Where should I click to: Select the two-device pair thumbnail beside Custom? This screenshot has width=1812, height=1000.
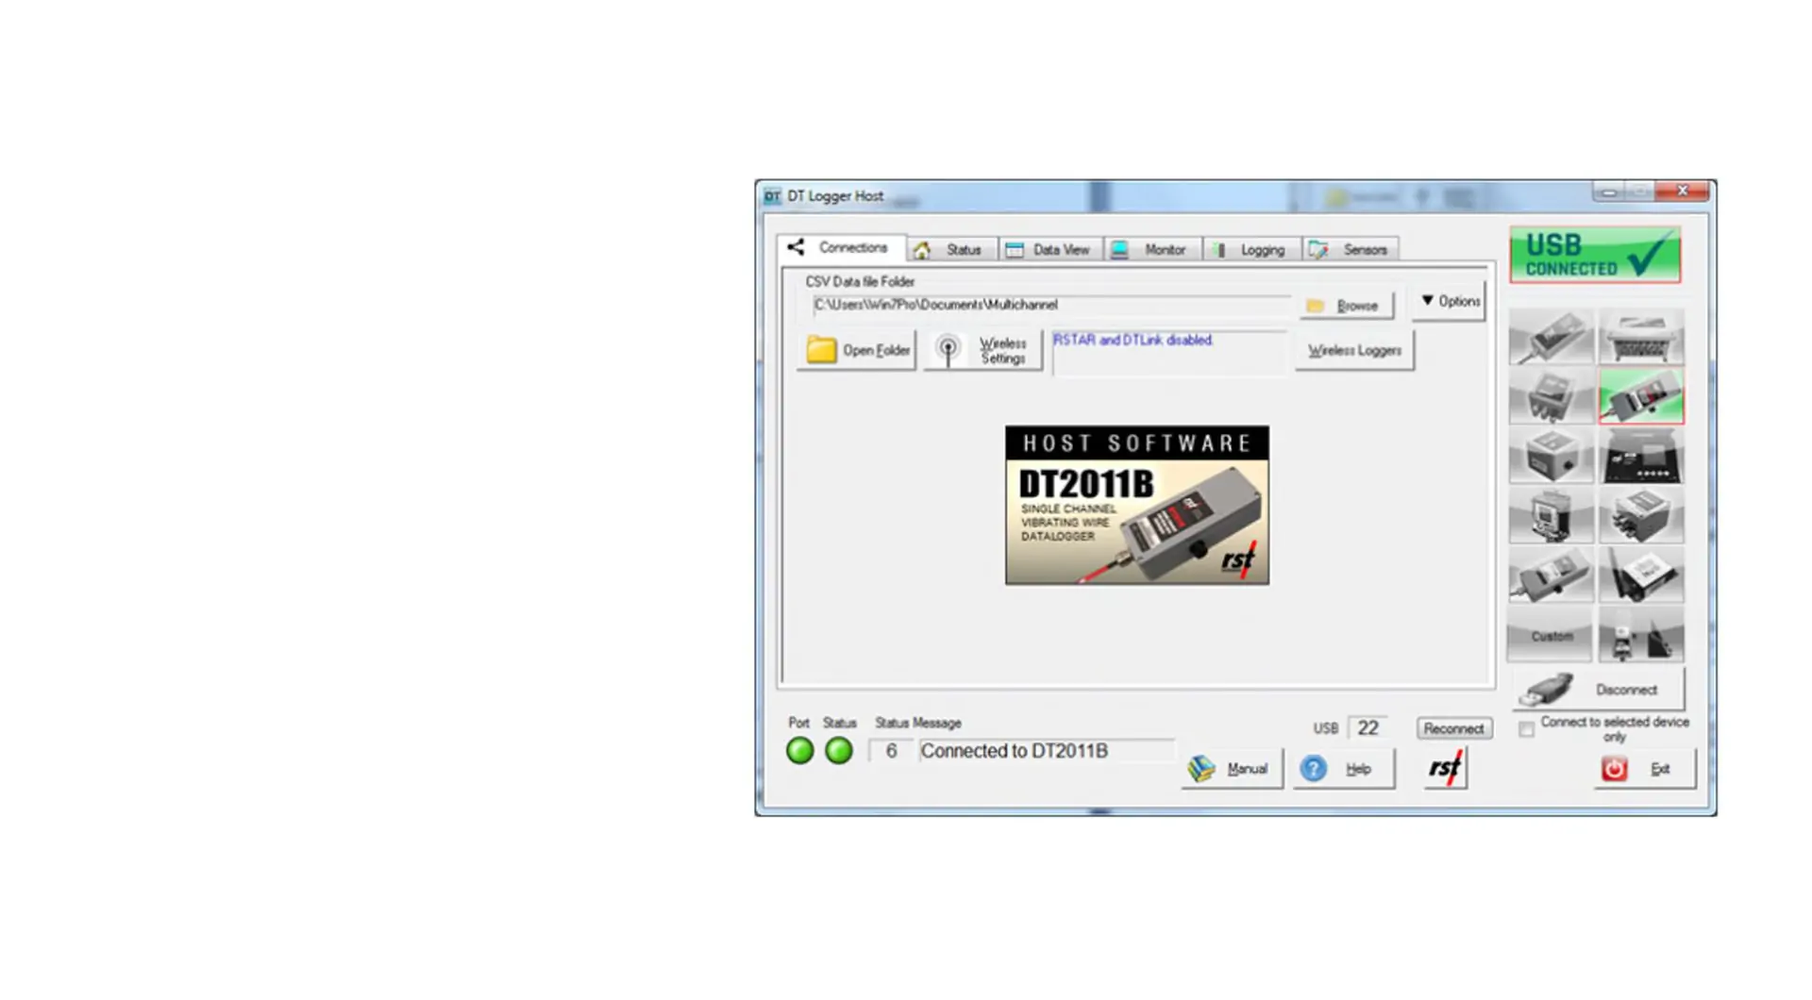pos(1640,636)
